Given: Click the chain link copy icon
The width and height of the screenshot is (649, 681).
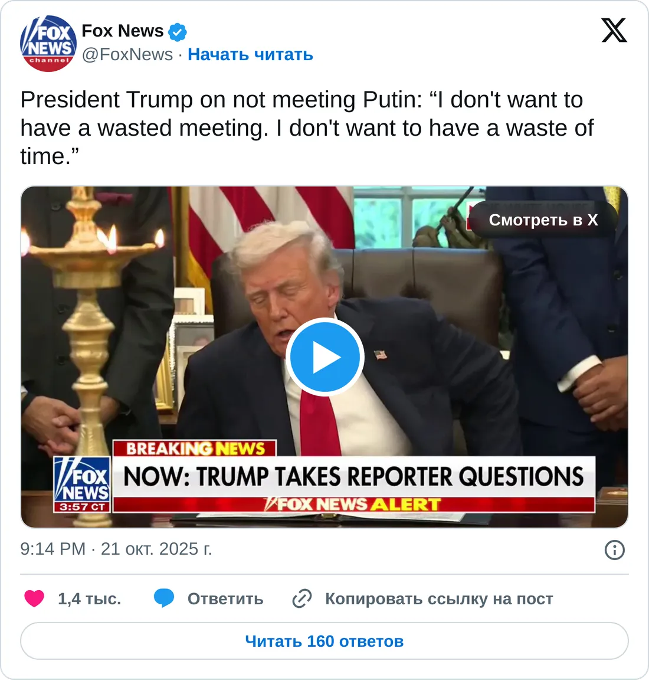Looking at the screenshot, I should [x=301, y=598].
